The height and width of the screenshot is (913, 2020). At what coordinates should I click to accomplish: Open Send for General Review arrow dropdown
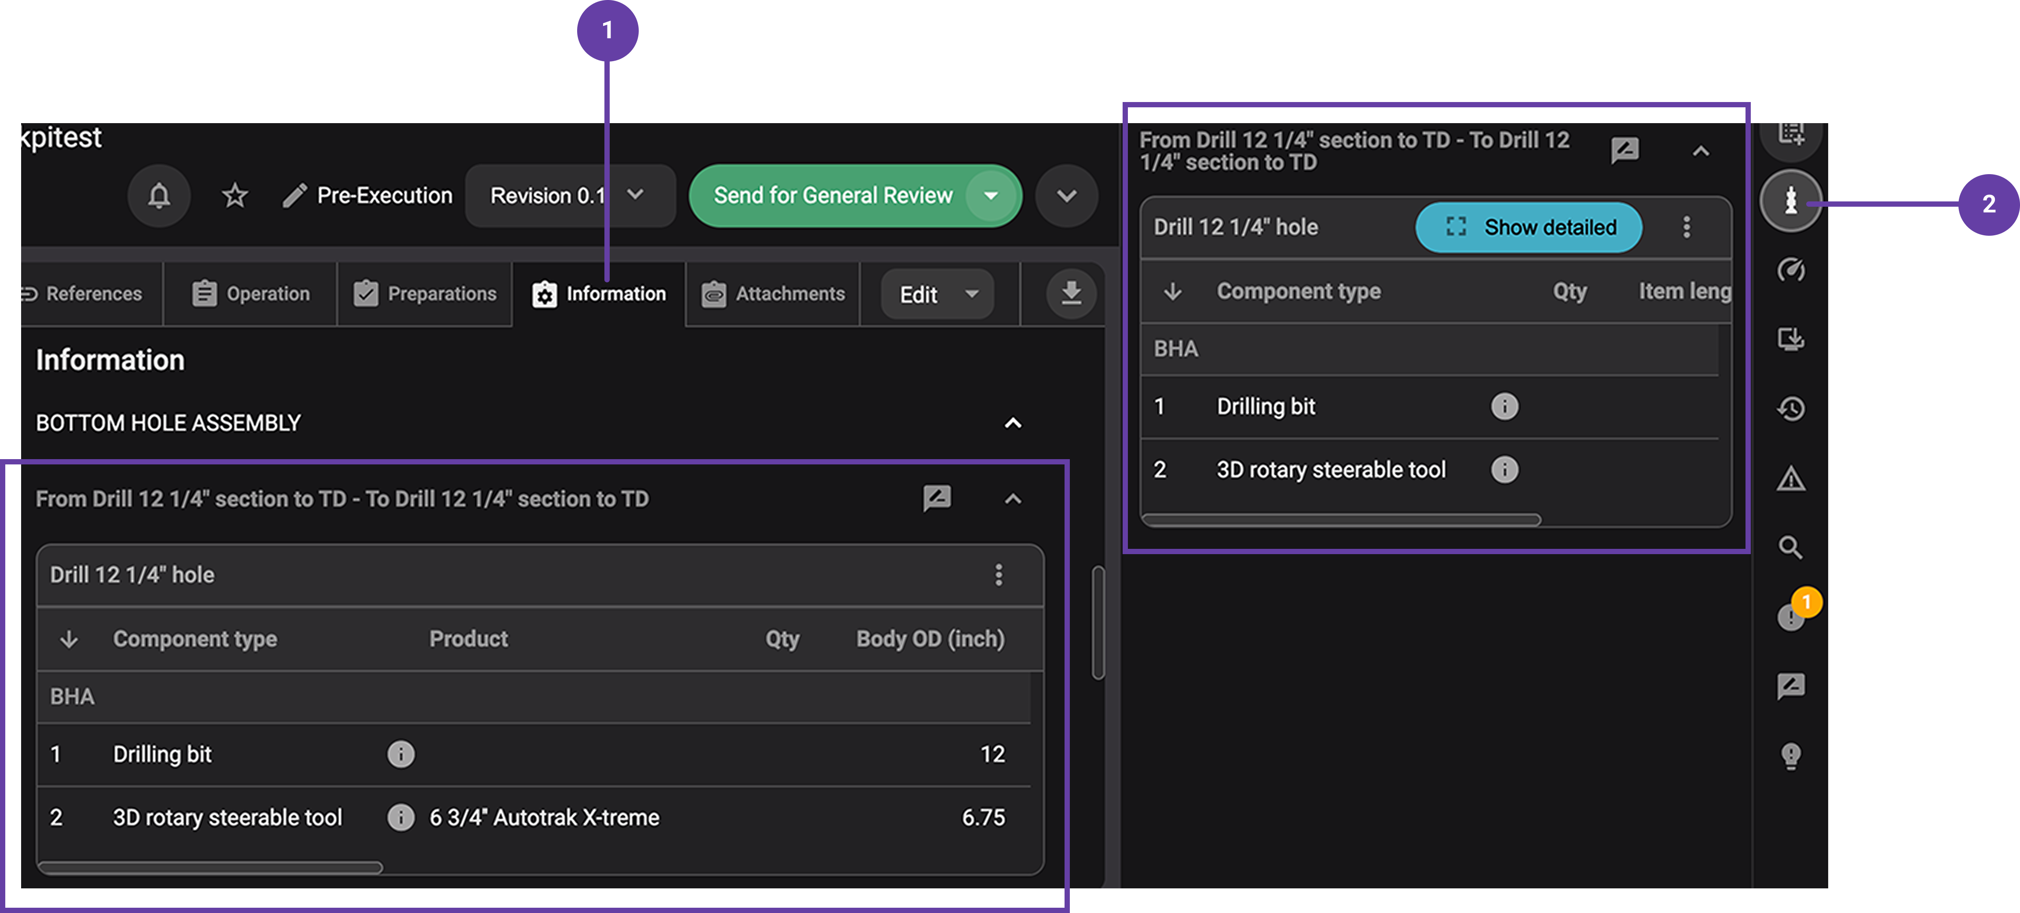991,195
